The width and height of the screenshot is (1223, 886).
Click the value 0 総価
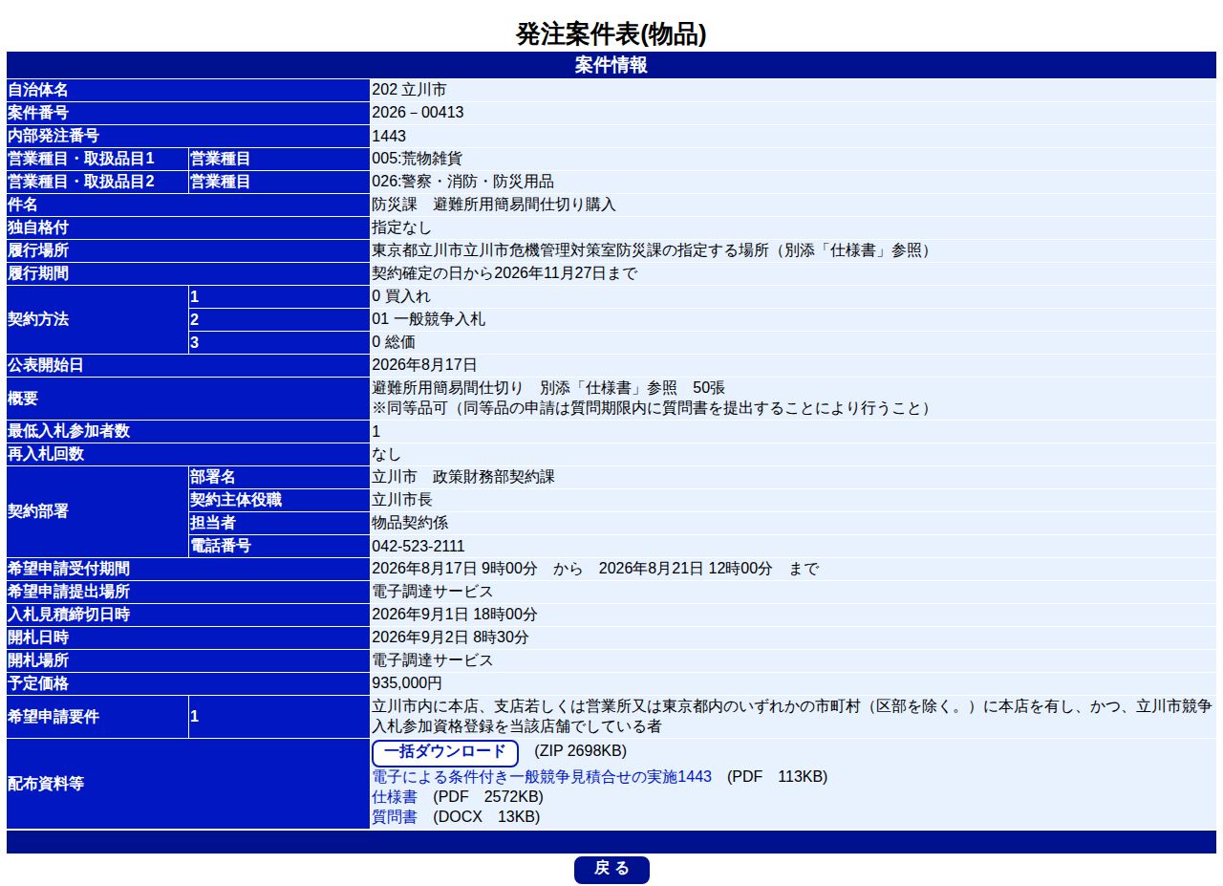point(394,342)
